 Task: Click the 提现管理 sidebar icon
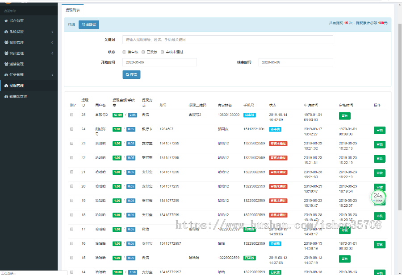point(6,86)
